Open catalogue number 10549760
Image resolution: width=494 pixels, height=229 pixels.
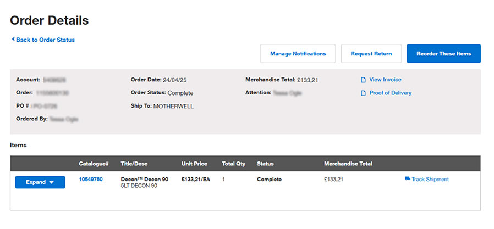click(91, 179)
